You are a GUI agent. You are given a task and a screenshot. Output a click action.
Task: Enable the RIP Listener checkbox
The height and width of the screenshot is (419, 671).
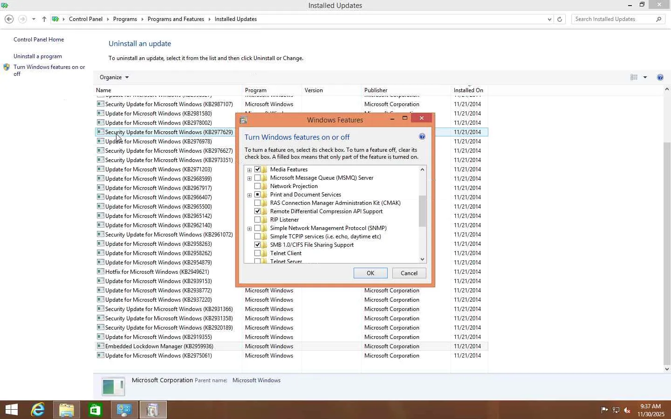(x=257, y=220)
